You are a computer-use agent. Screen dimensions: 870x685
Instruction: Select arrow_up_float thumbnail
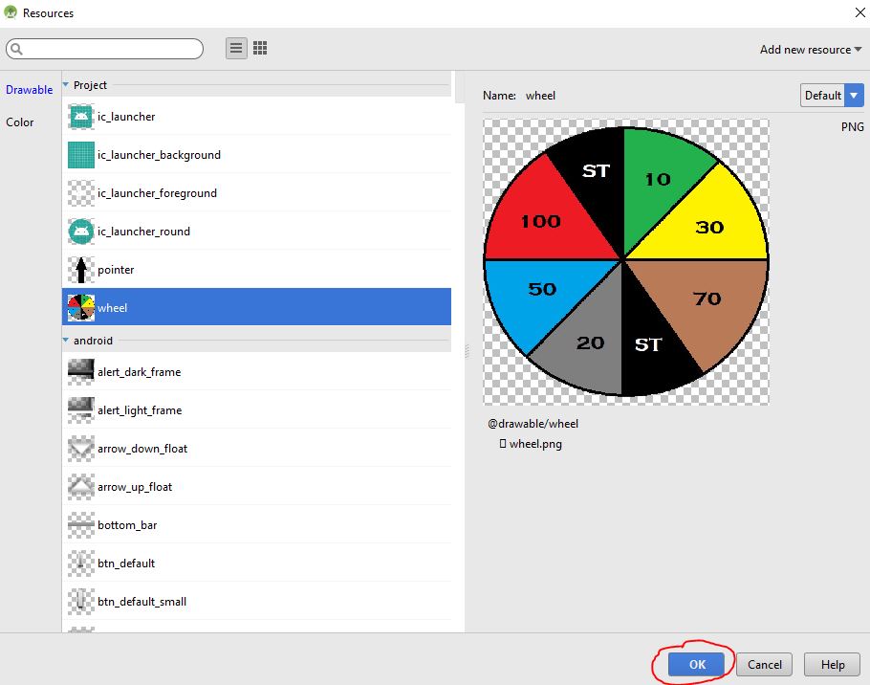click(81, 487)
